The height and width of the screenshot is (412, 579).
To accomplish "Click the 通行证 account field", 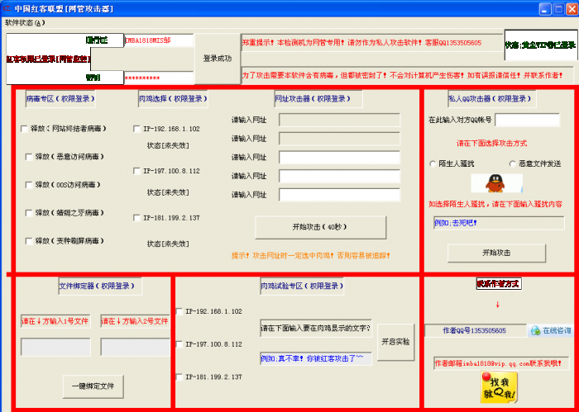I will click(159, 40).
